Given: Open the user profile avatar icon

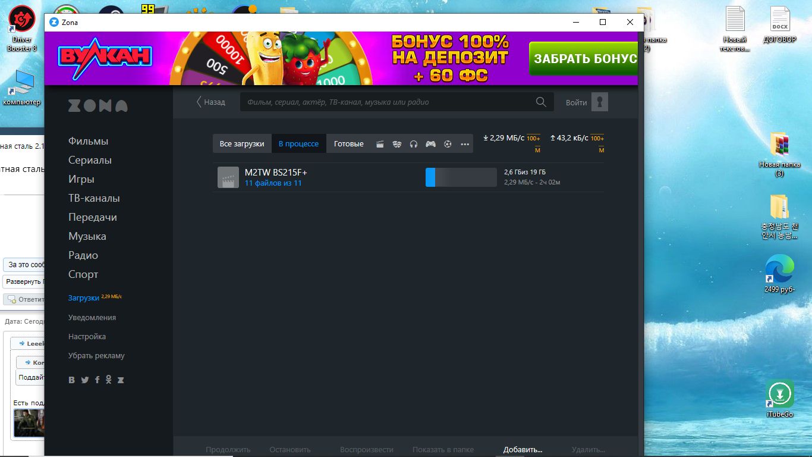Looking at the screenshot, I should [600, 102].
